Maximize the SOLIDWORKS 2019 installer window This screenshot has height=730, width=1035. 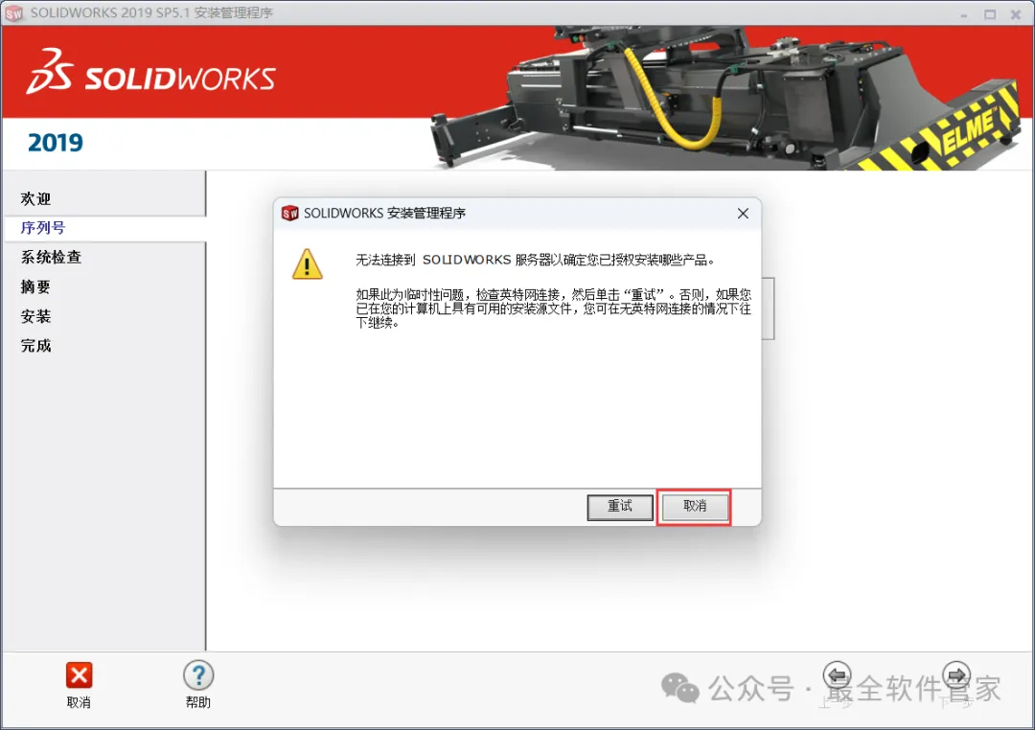tap(989, 13)
